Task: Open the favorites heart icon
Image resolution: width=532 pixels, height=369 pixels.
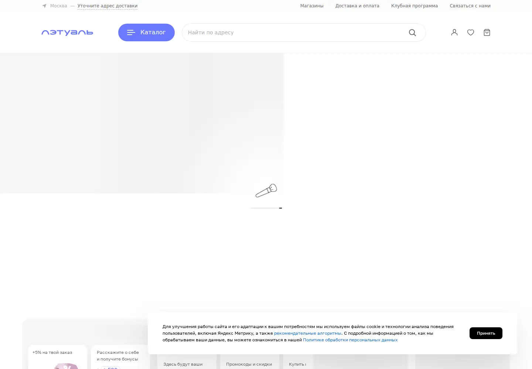Action: (471, 32)
